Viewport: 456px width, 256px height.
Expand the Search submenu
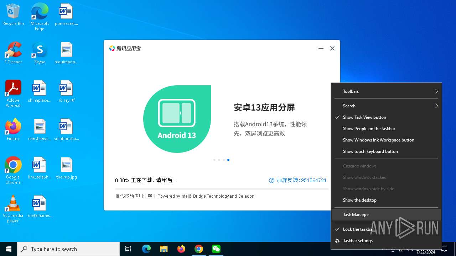tap(386, 106)
